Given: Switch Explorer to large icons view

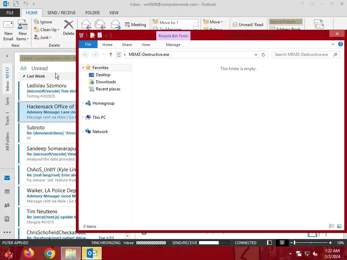Looking at the screenshot, I should pos(339,226).
